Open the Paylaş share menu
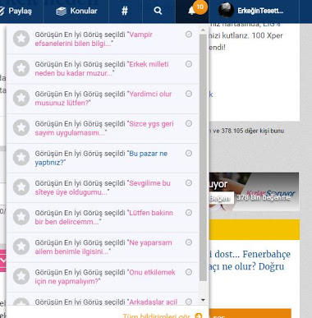This screenshot has height=318, width=312. (16, 11)
